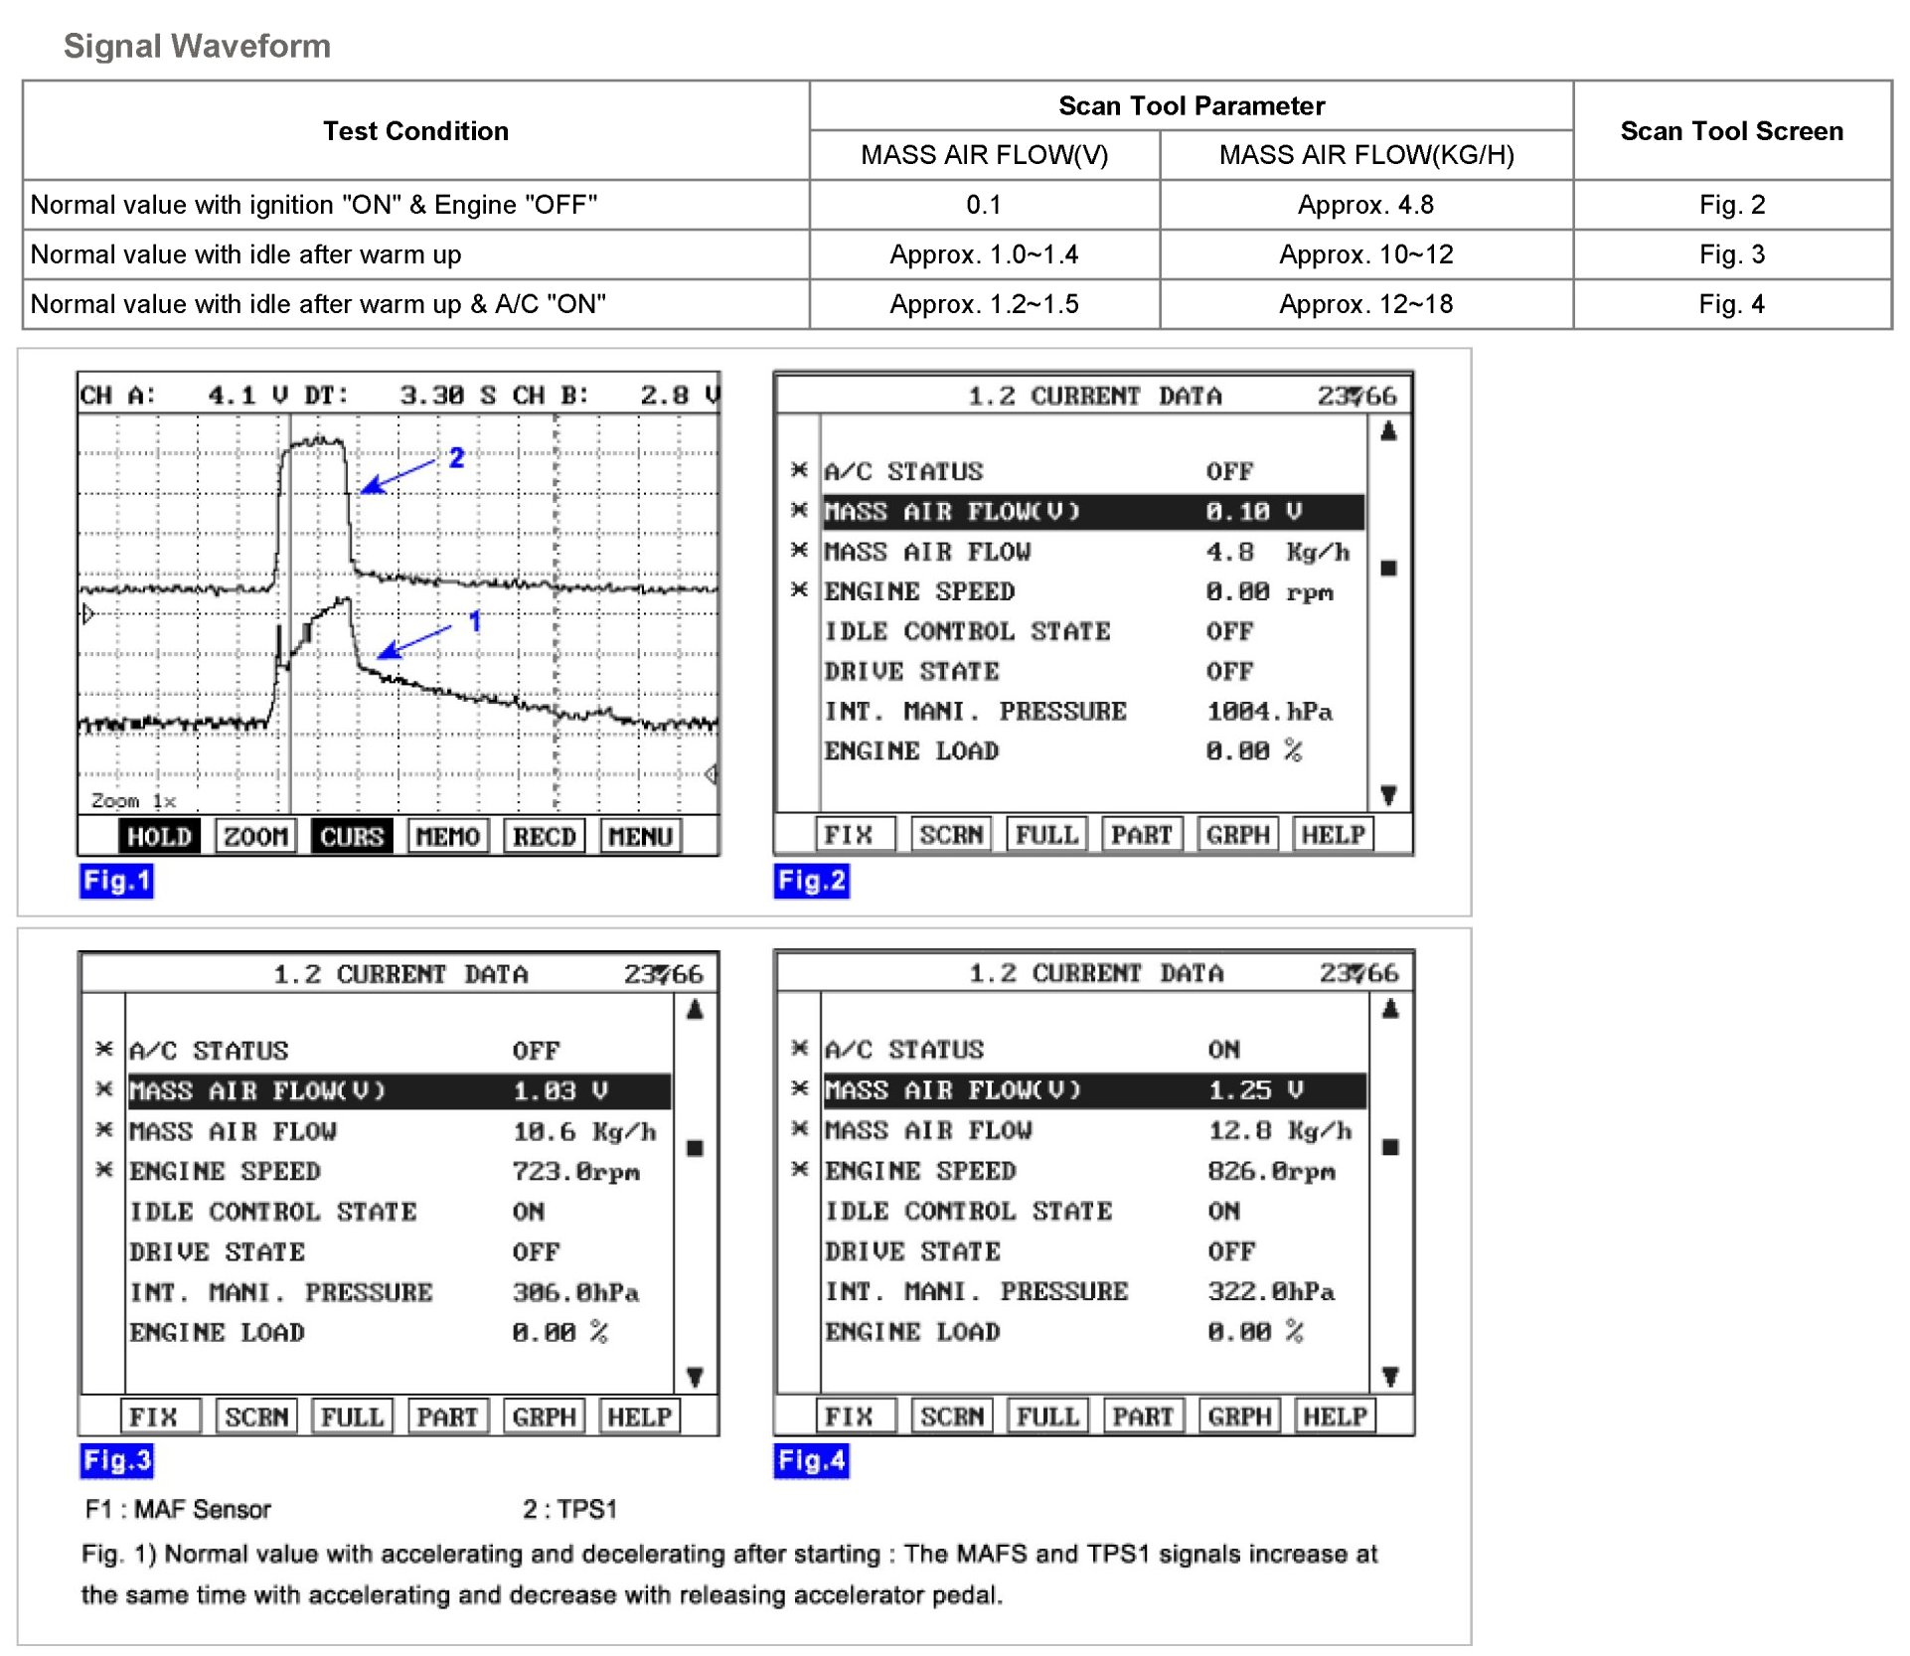This screenshot has width=1910, height=1656.
Task: Click RECD on the Fig.1 screen
Action: point(544,836)
